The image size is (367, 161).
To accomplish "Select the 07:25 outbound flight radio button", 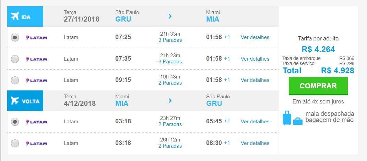I will [x=15, y=38].
